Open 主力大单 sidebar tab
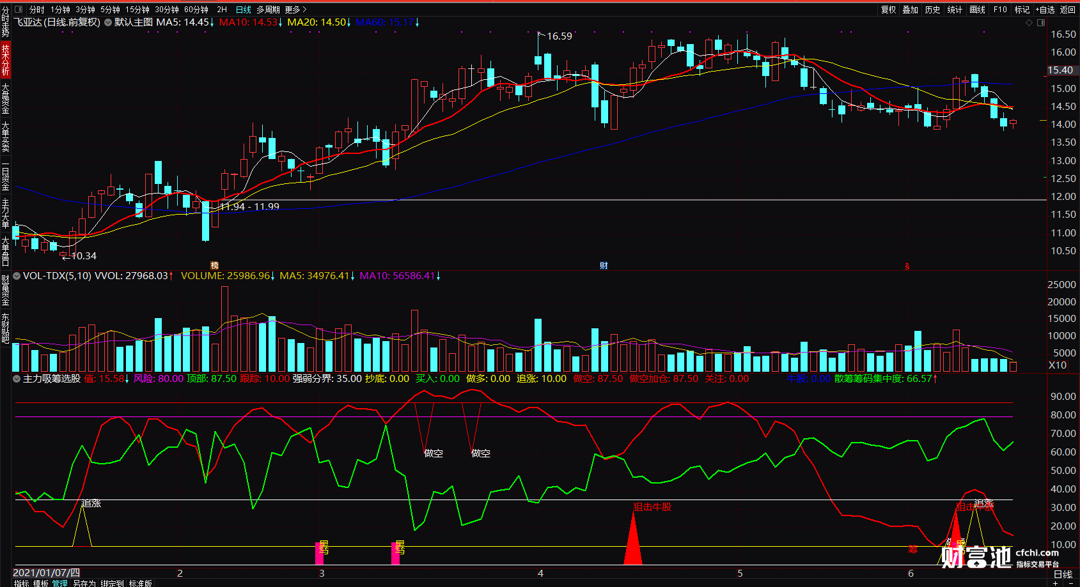The width and height of the screenshot is (1080, 587). [5, 213]
